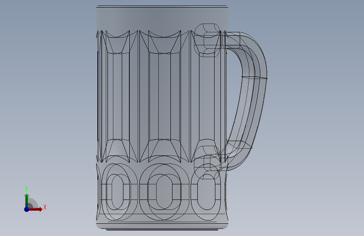Select the smooth top rim band of the mug
This screenshot has height=236, width=364.
(162, 19)
